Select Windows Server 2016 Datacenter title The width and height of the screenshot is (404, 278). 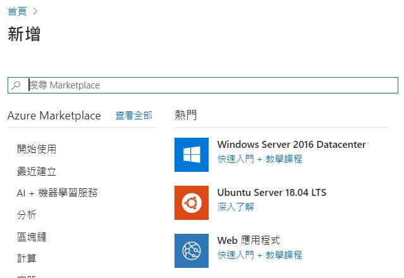[x=291, y=145]
